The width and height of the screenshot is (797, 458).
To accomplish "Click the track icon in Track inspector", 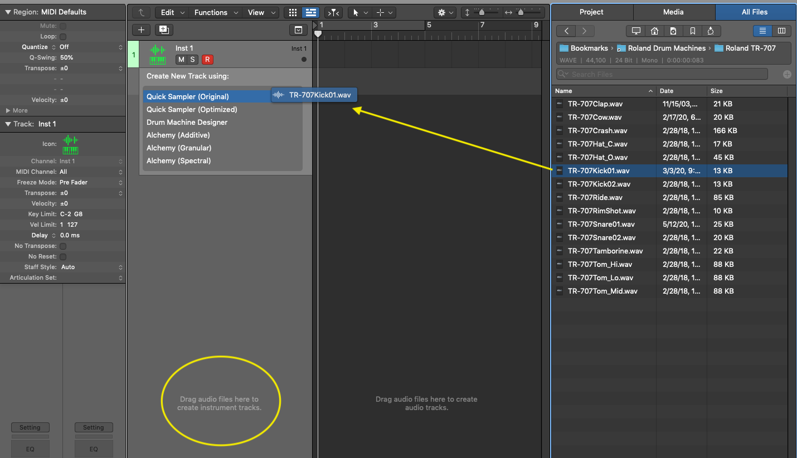I will (x=70, y=144).
